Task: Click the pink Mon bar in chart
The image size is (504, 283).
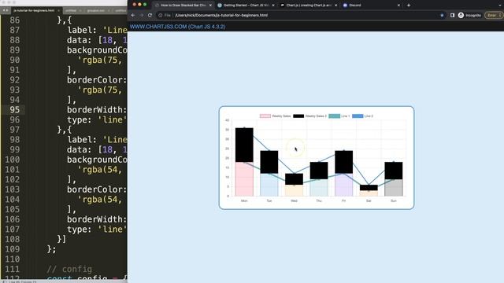Action: [x=244, y=178]
